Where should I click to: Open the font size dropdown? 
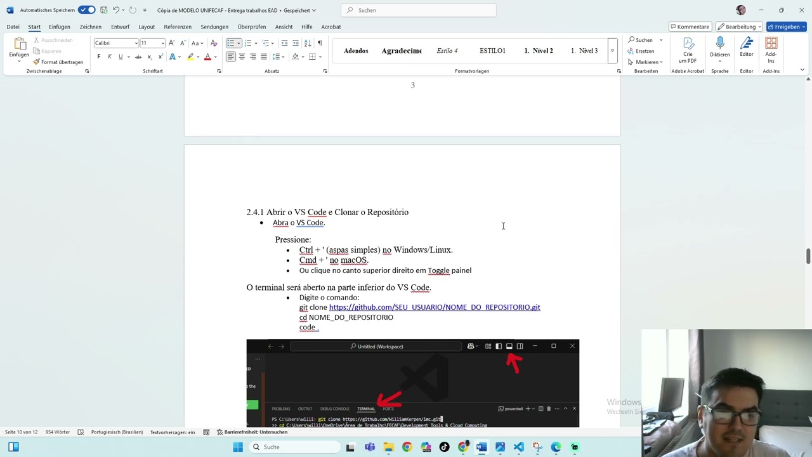tap(162, 43)
